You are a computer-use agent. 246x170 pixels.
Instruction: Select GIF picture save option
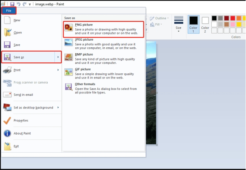103,73
